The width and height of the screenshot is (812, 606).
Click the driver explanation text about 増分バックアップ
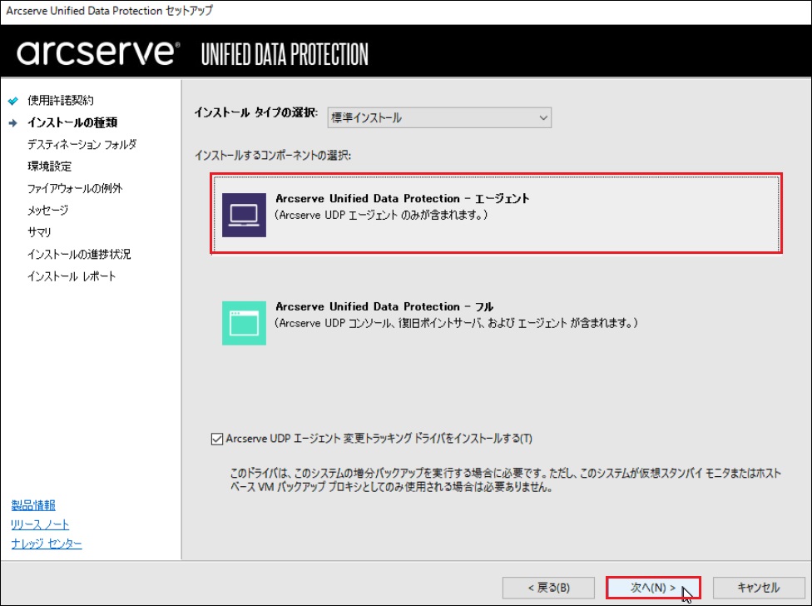[x=506, y=480]
